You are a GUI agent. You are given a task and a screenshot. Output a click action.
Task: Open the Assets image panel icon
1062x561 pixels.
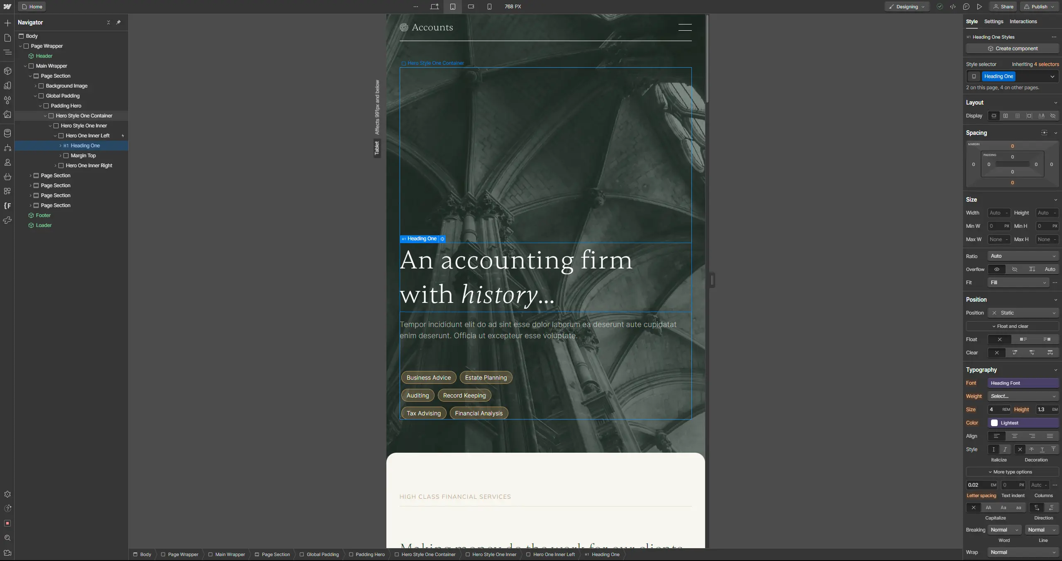point(7,115)
